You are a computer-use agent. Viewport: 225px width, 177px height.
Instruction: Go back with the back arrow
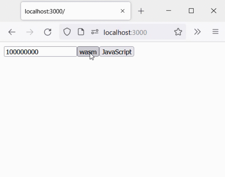tap(12, 32)
